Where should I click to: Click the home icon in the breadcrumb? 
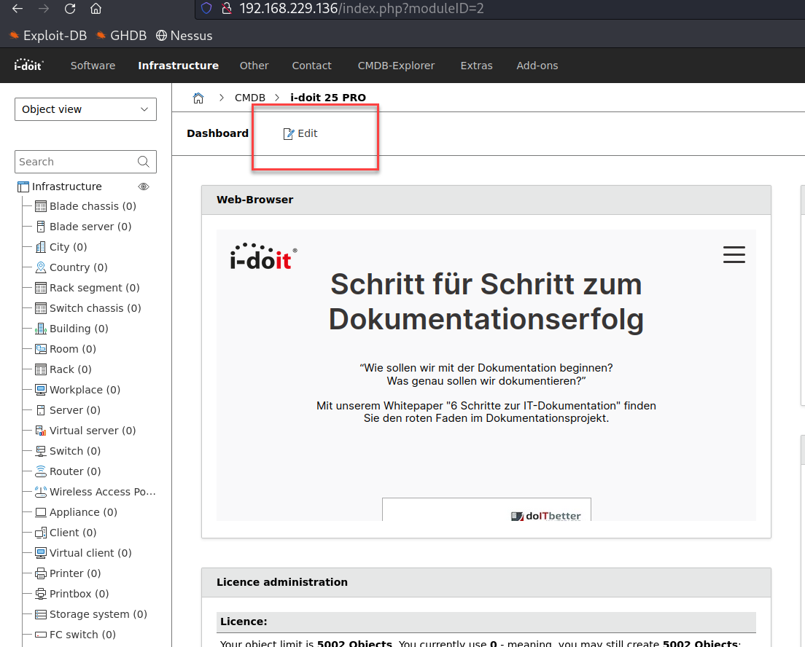198,98
